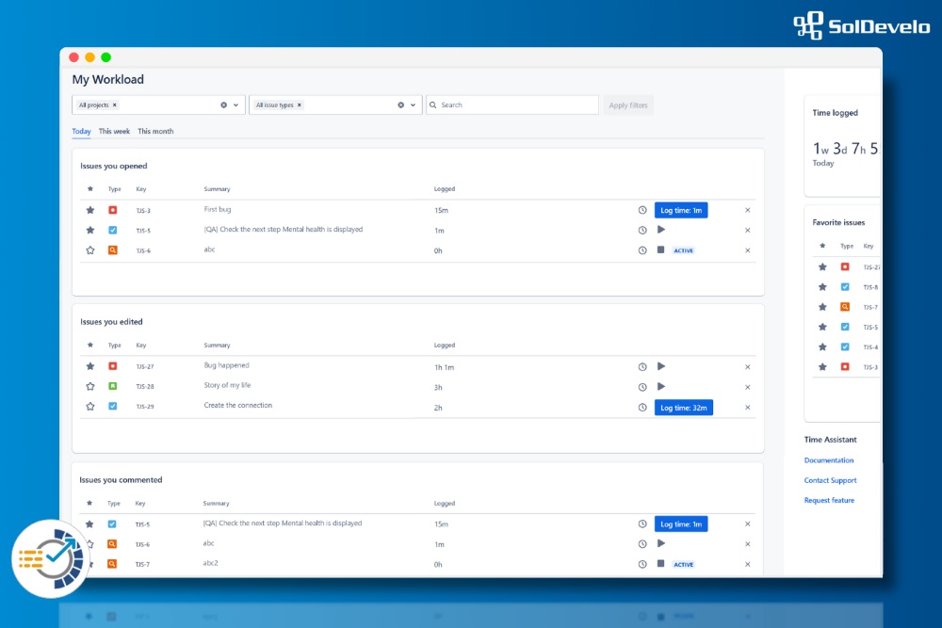Open the Documentation link
Viewport: 942px width, 628px height.
coord(829,460)
